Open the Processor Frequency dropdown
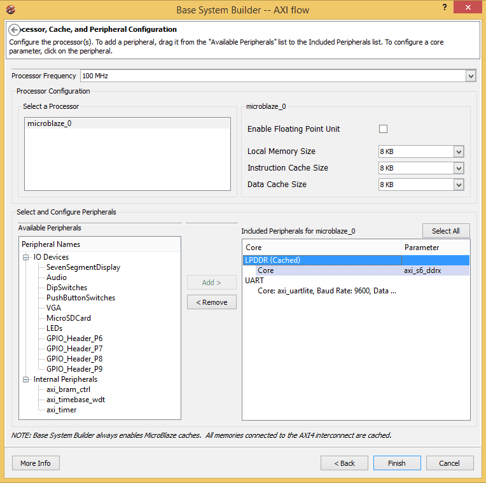 pyautogui.click(x=471, y=76)
